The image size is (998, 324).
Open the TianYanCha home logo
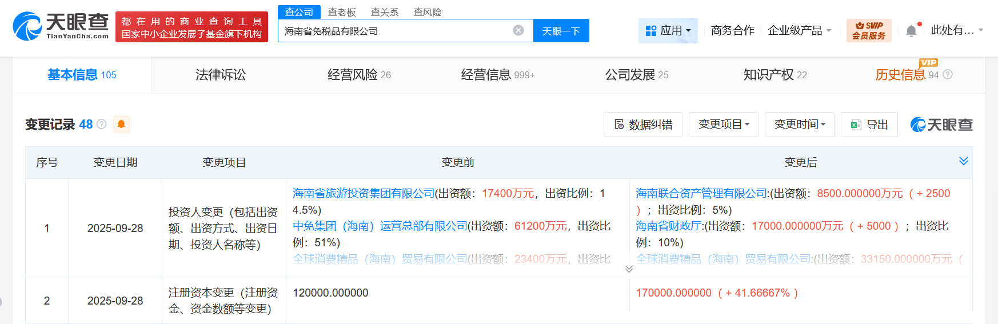pos(61,26)
